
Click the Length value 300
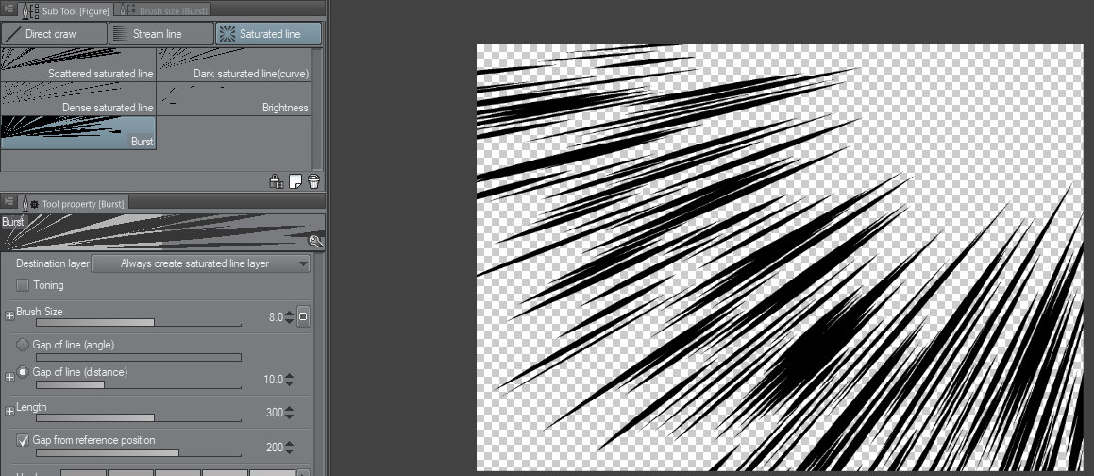[x=275, y=413]
